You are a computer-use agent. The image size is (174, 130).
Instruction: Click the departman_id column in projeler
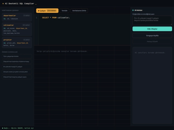[x=23, y=43]
